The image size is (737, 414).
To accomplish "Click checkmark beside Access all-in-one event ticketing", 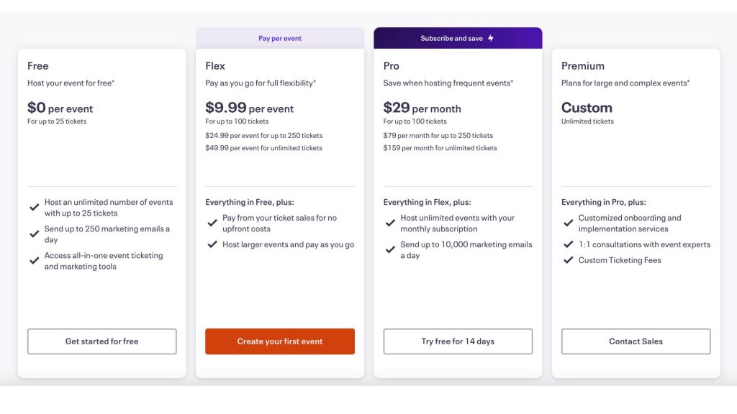I will pyautogui.click(x=34, y=261).
